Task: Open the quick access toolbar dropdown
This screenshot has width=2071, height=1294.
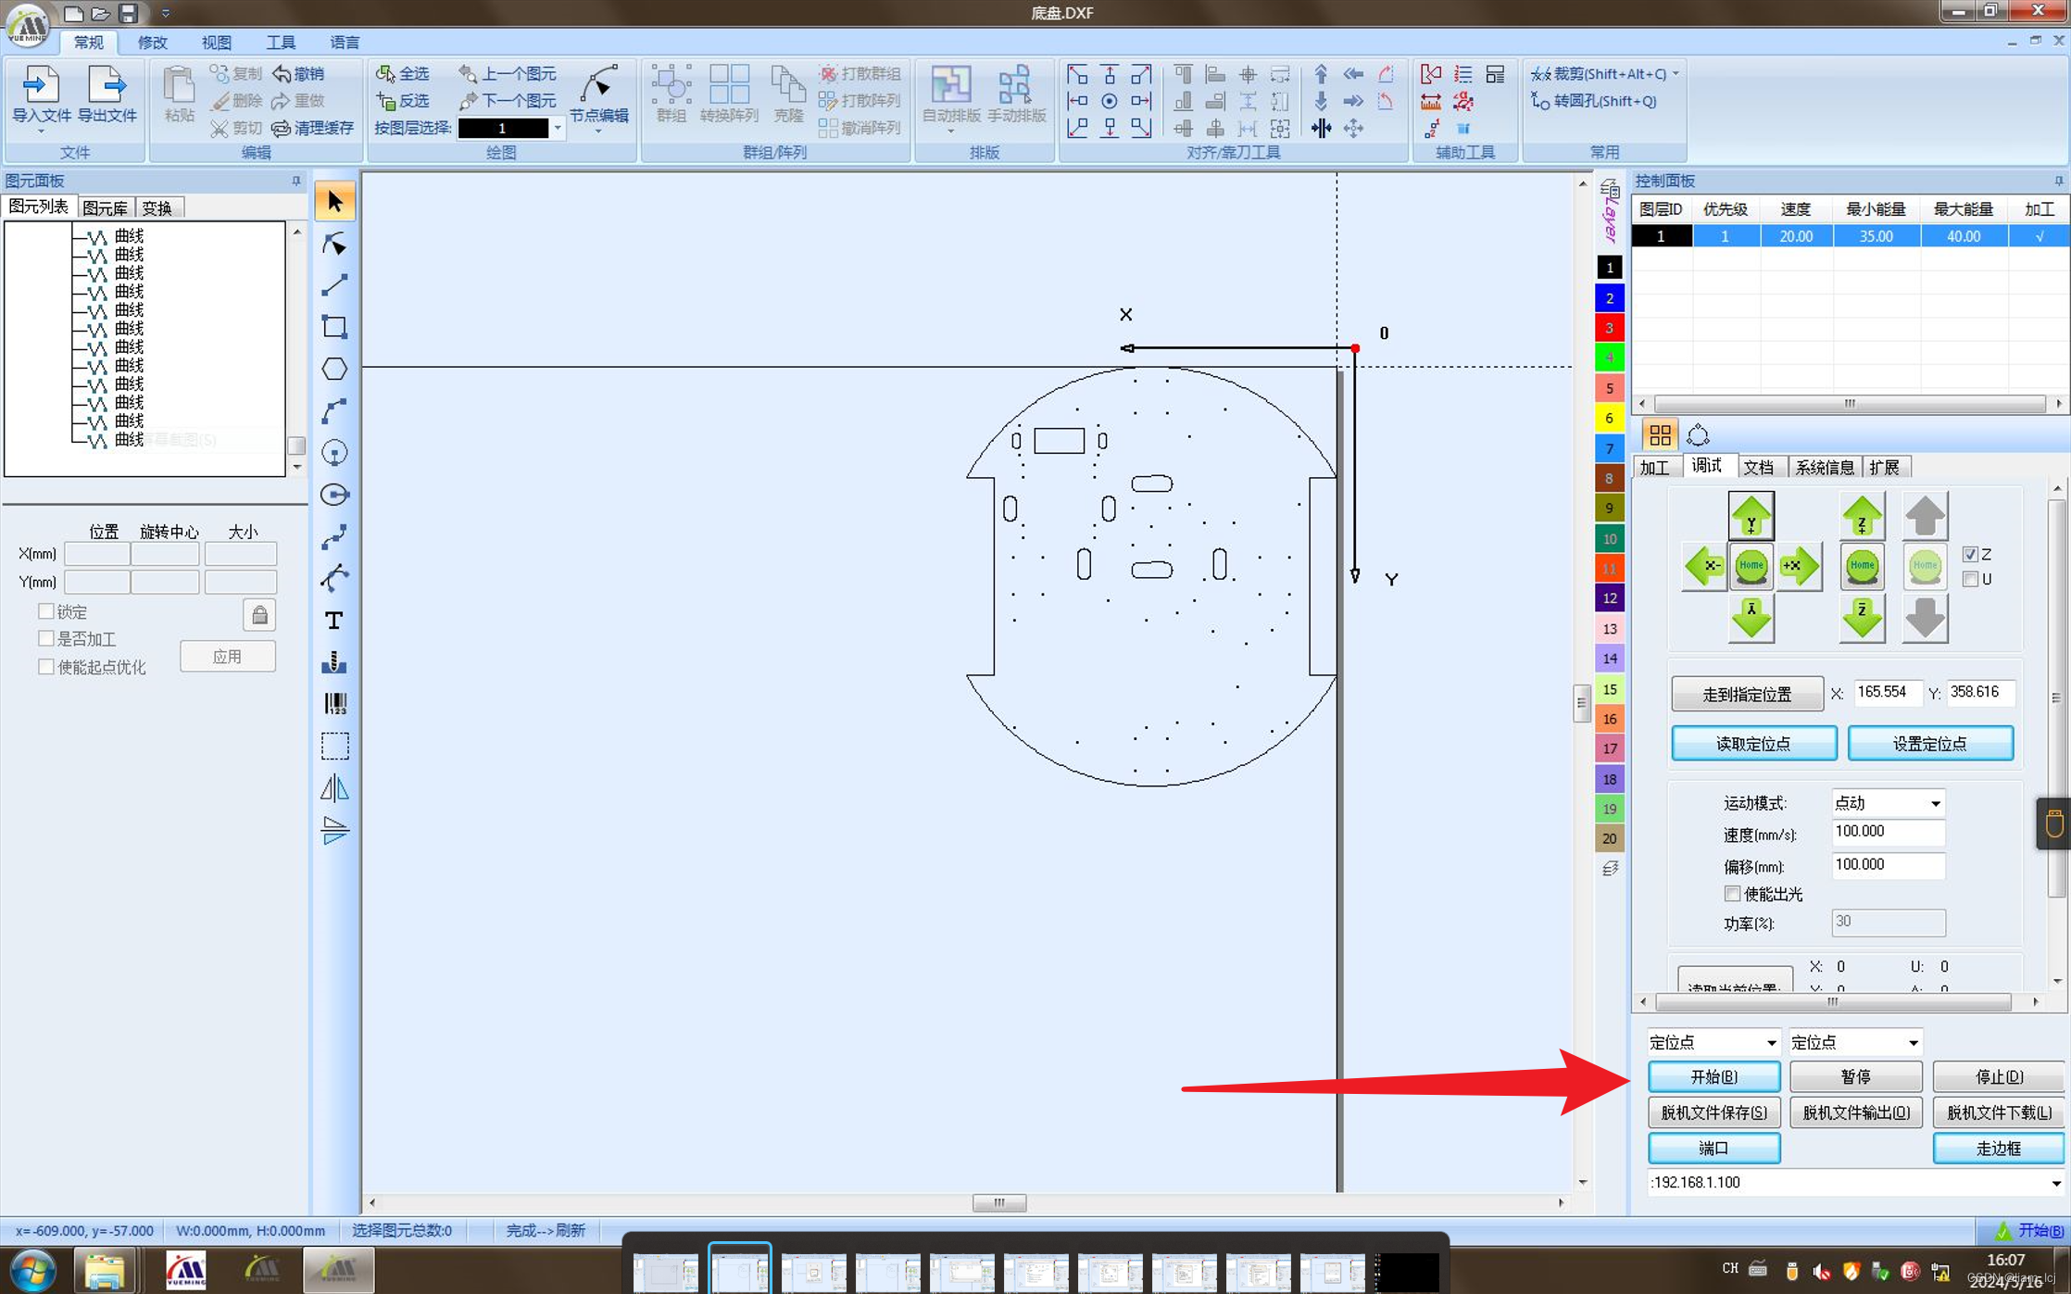Action: 165,13
